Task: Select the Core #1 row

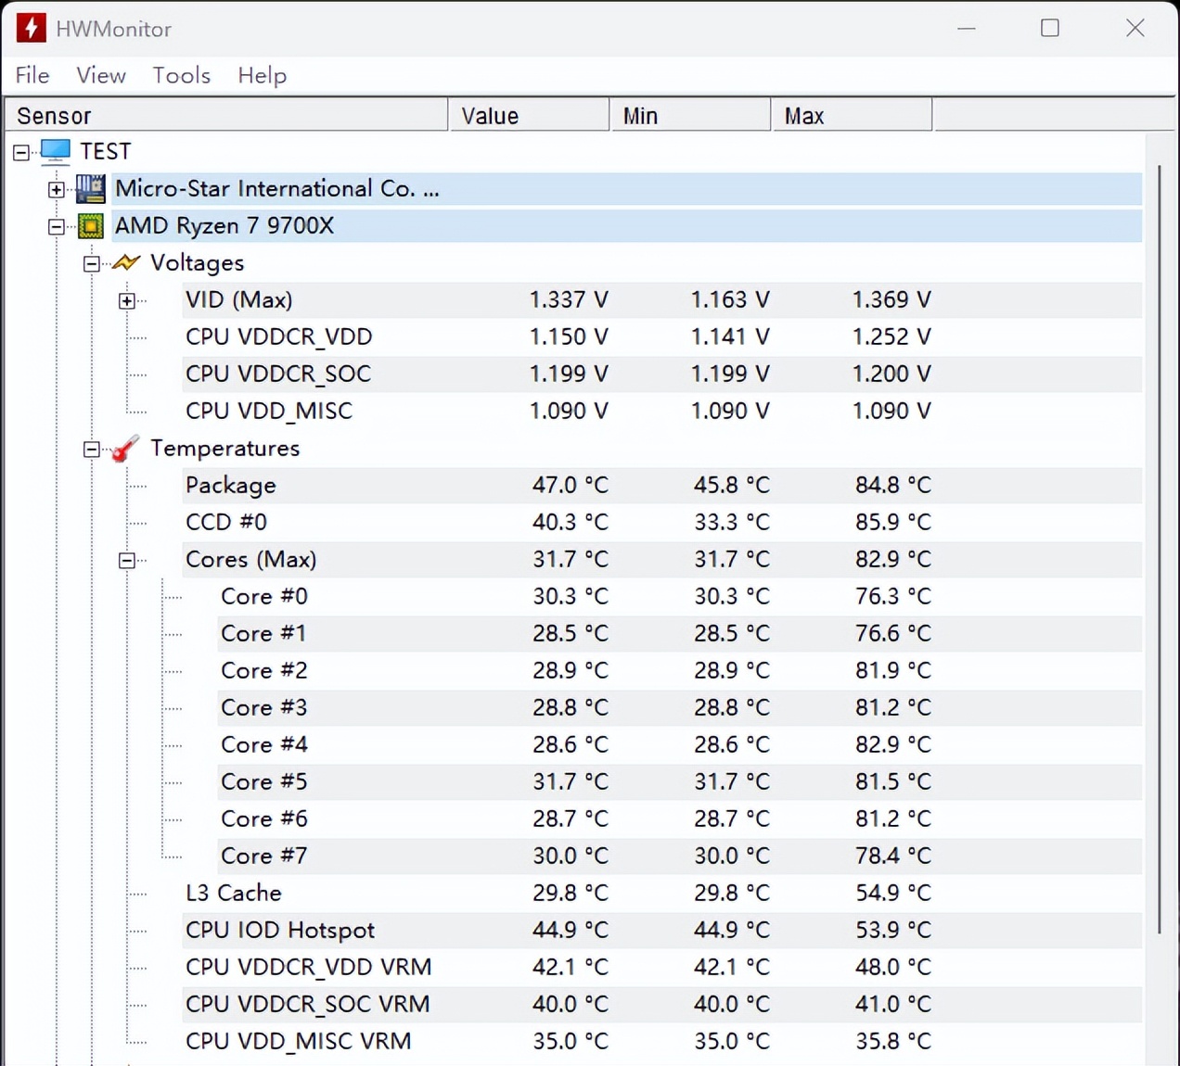Action: coord(680,634)
